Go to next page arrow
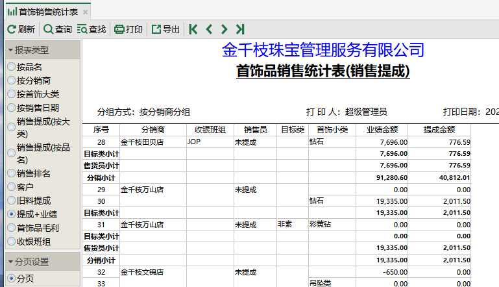The image size is (499, 287). (x=225, y=29)
